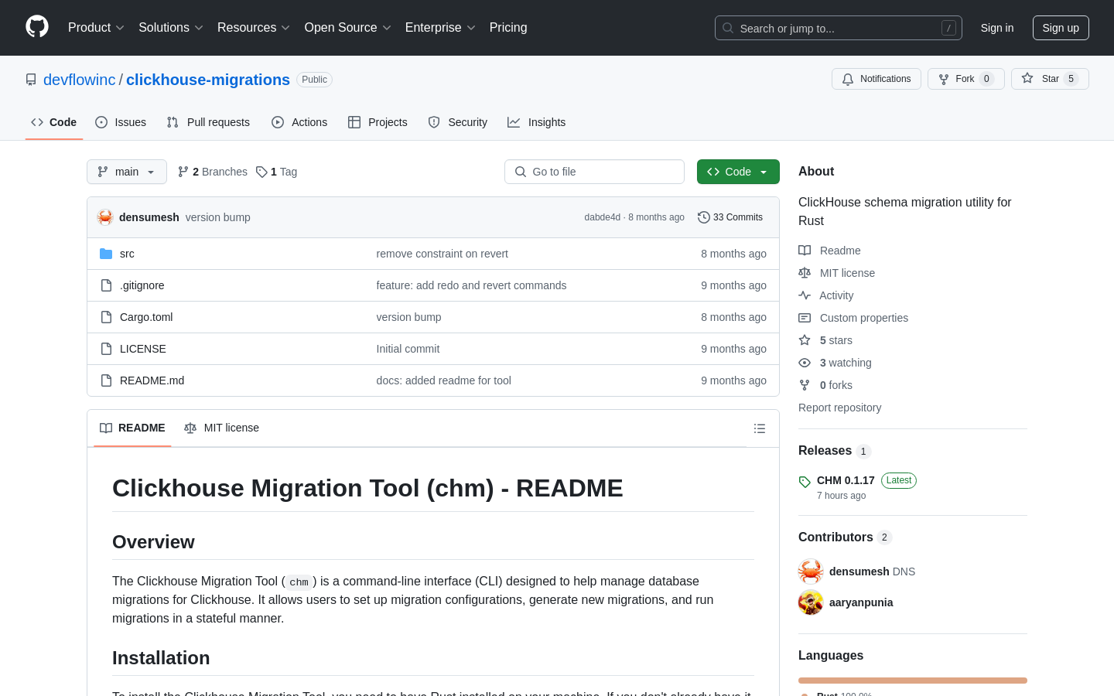This screenshot has width=1114, height=696.
Task: Click the repository book icon beside devflowinc
Action: pos(31,80)
